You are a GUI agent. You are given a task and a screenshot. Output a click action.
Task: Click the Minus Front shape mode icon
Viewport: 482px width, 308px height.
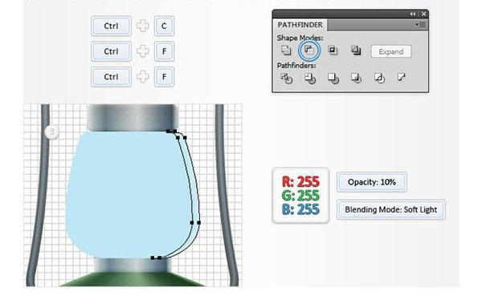pyautogui.click(x=309, y=51)
